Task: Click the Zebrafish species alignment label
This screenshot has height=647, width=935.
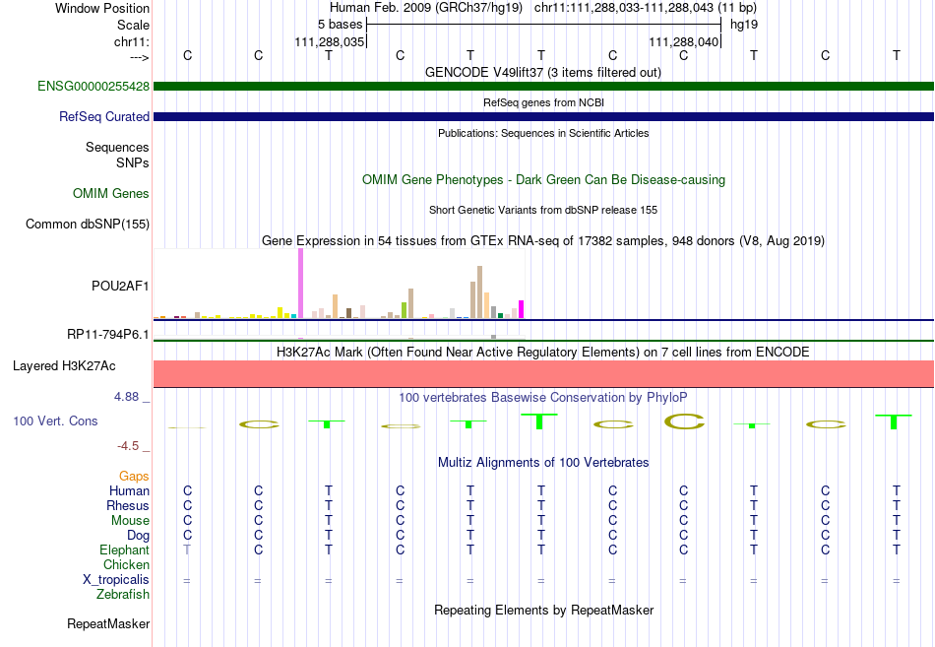Action: pos(123,595)
